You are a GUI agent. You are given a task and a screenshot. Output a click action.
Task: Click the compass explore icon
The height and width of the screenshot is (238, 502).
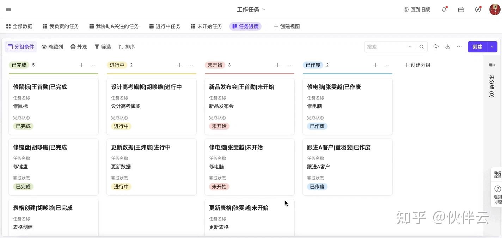(478, 9)
